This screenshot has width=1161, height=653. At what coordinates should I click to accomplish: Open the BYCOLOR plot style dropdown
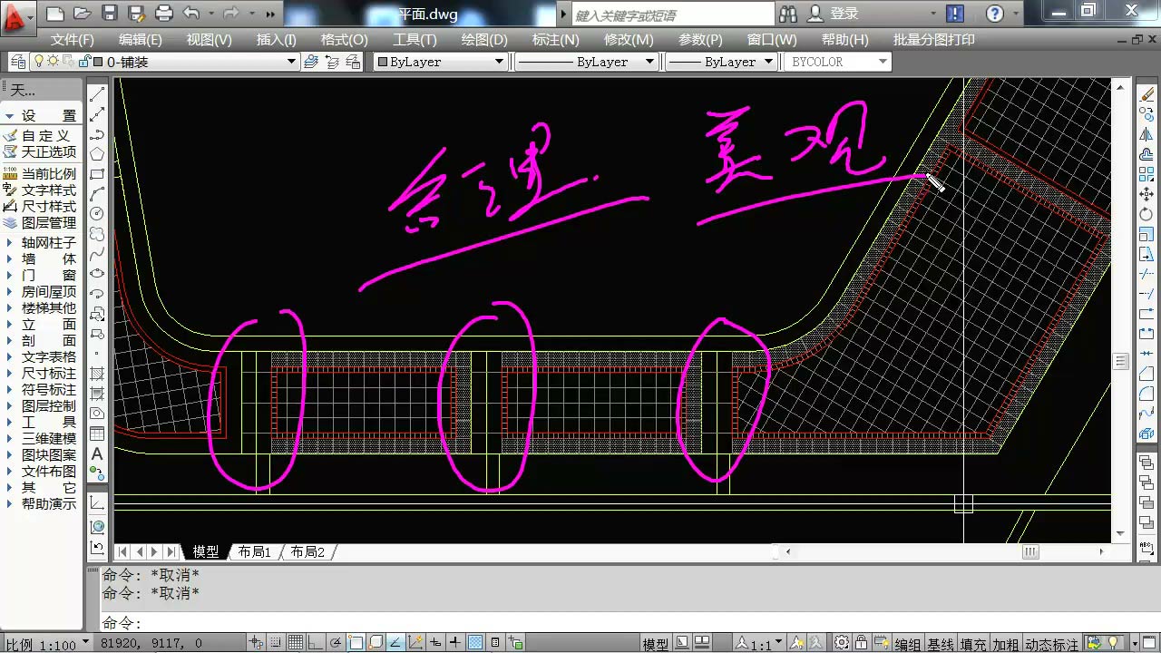pos(839,62)
